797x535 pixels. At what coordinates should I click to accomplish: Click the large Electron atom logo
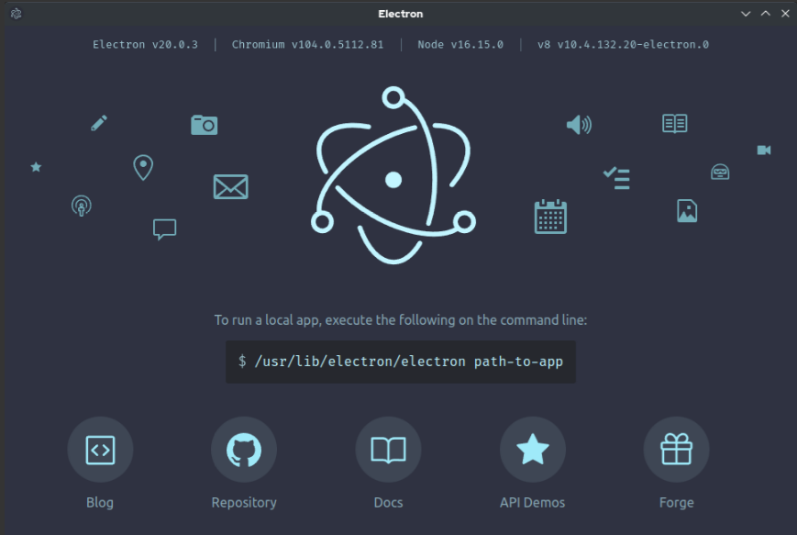pyautogui.click(x=393, y=175)
